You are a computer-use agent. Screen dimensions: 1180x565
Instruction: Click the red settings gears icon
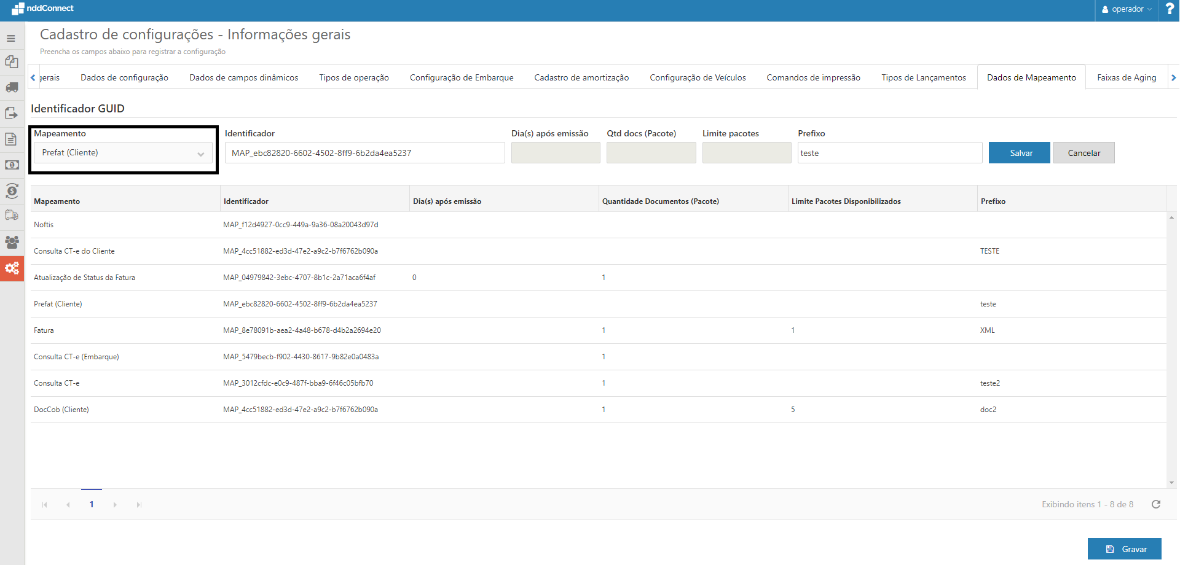click(x=12, y=268)
